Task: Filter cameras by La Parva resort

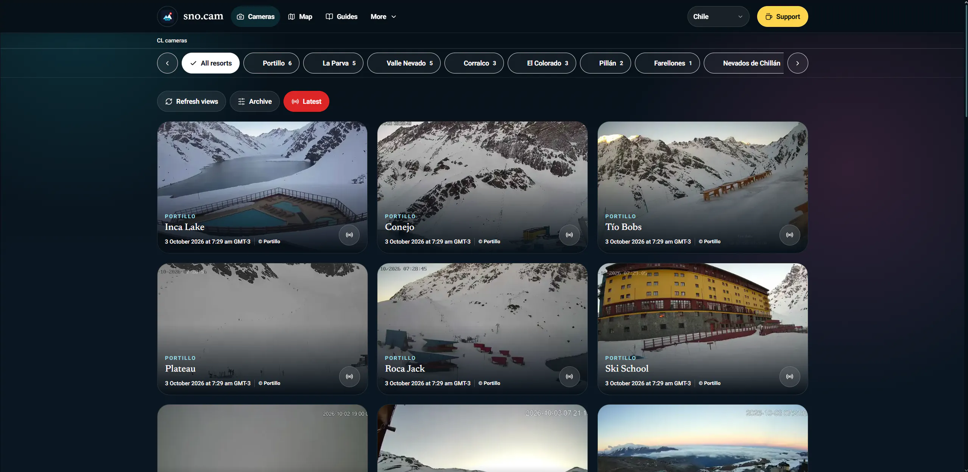Action: point(333,63)
